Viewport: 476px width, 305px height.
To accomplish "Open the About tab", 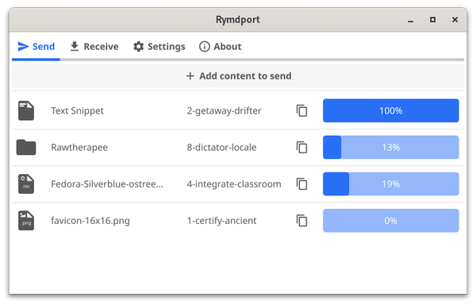I will (x=221, y=47).
